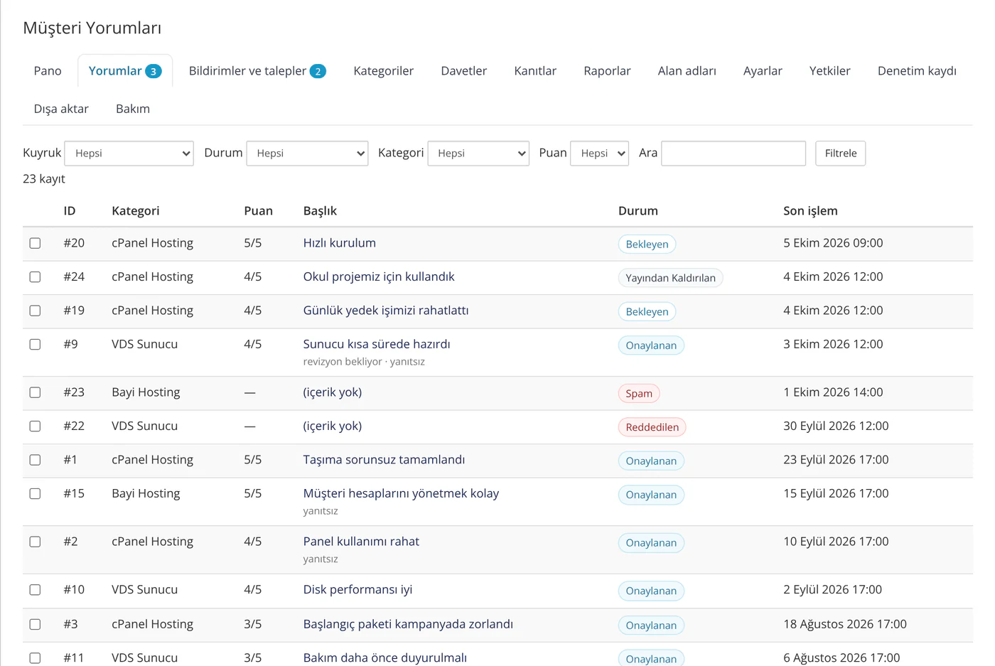Focus the Ara search field

click(733, 154)
